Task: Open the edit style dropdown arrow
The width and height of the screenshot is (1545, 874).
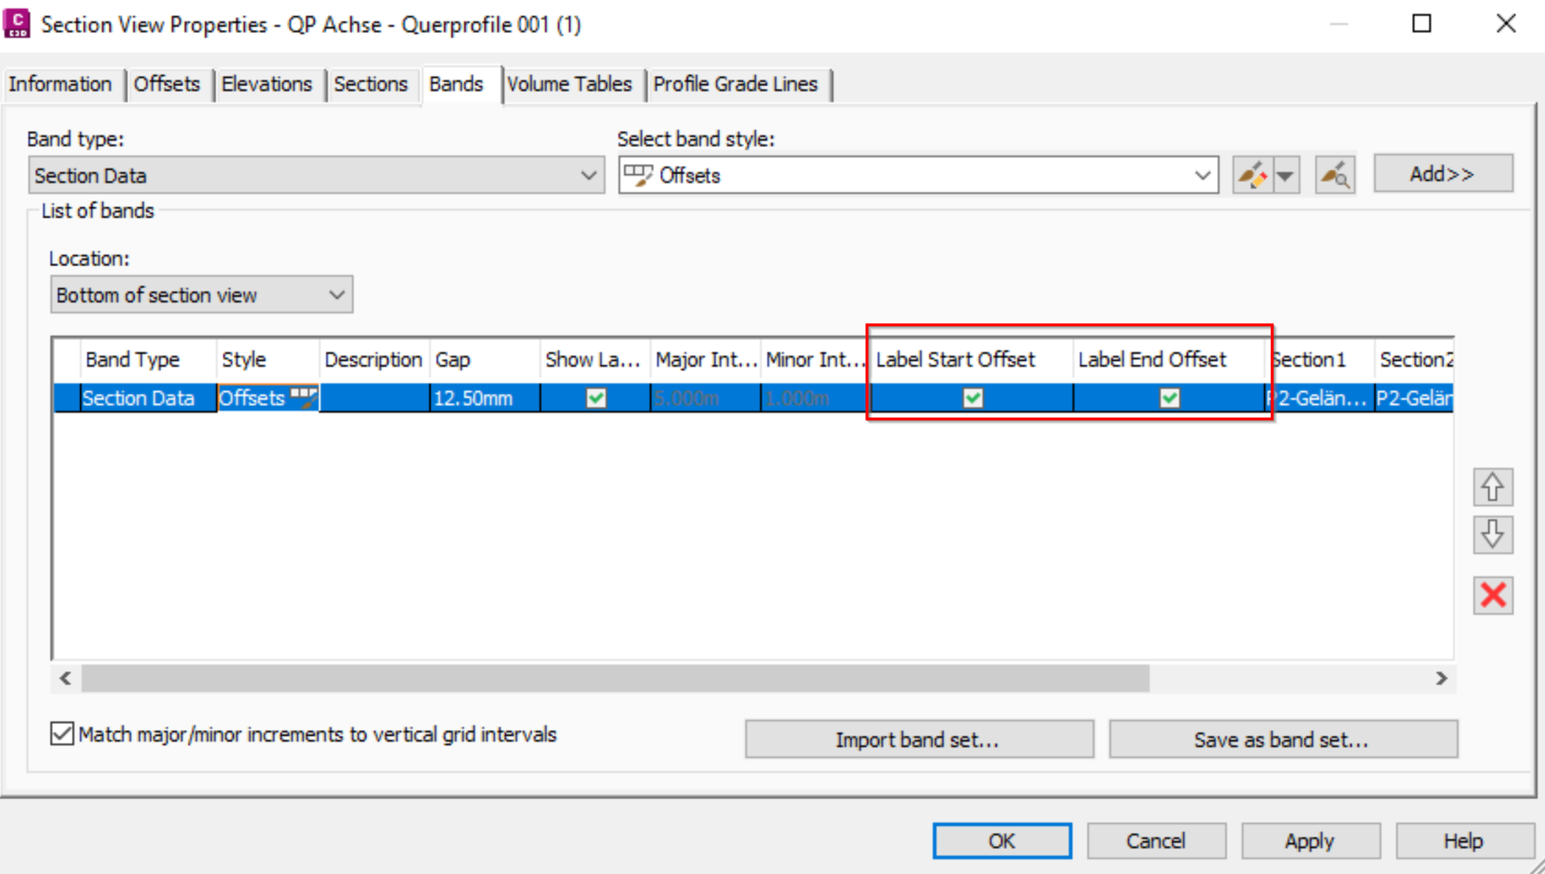Action: point(1285,176)
